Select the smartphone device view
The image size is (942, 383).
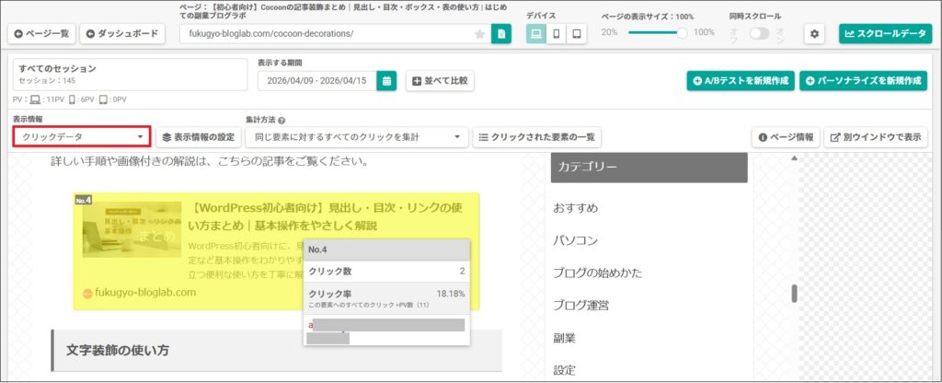click(x=556, y=34)
